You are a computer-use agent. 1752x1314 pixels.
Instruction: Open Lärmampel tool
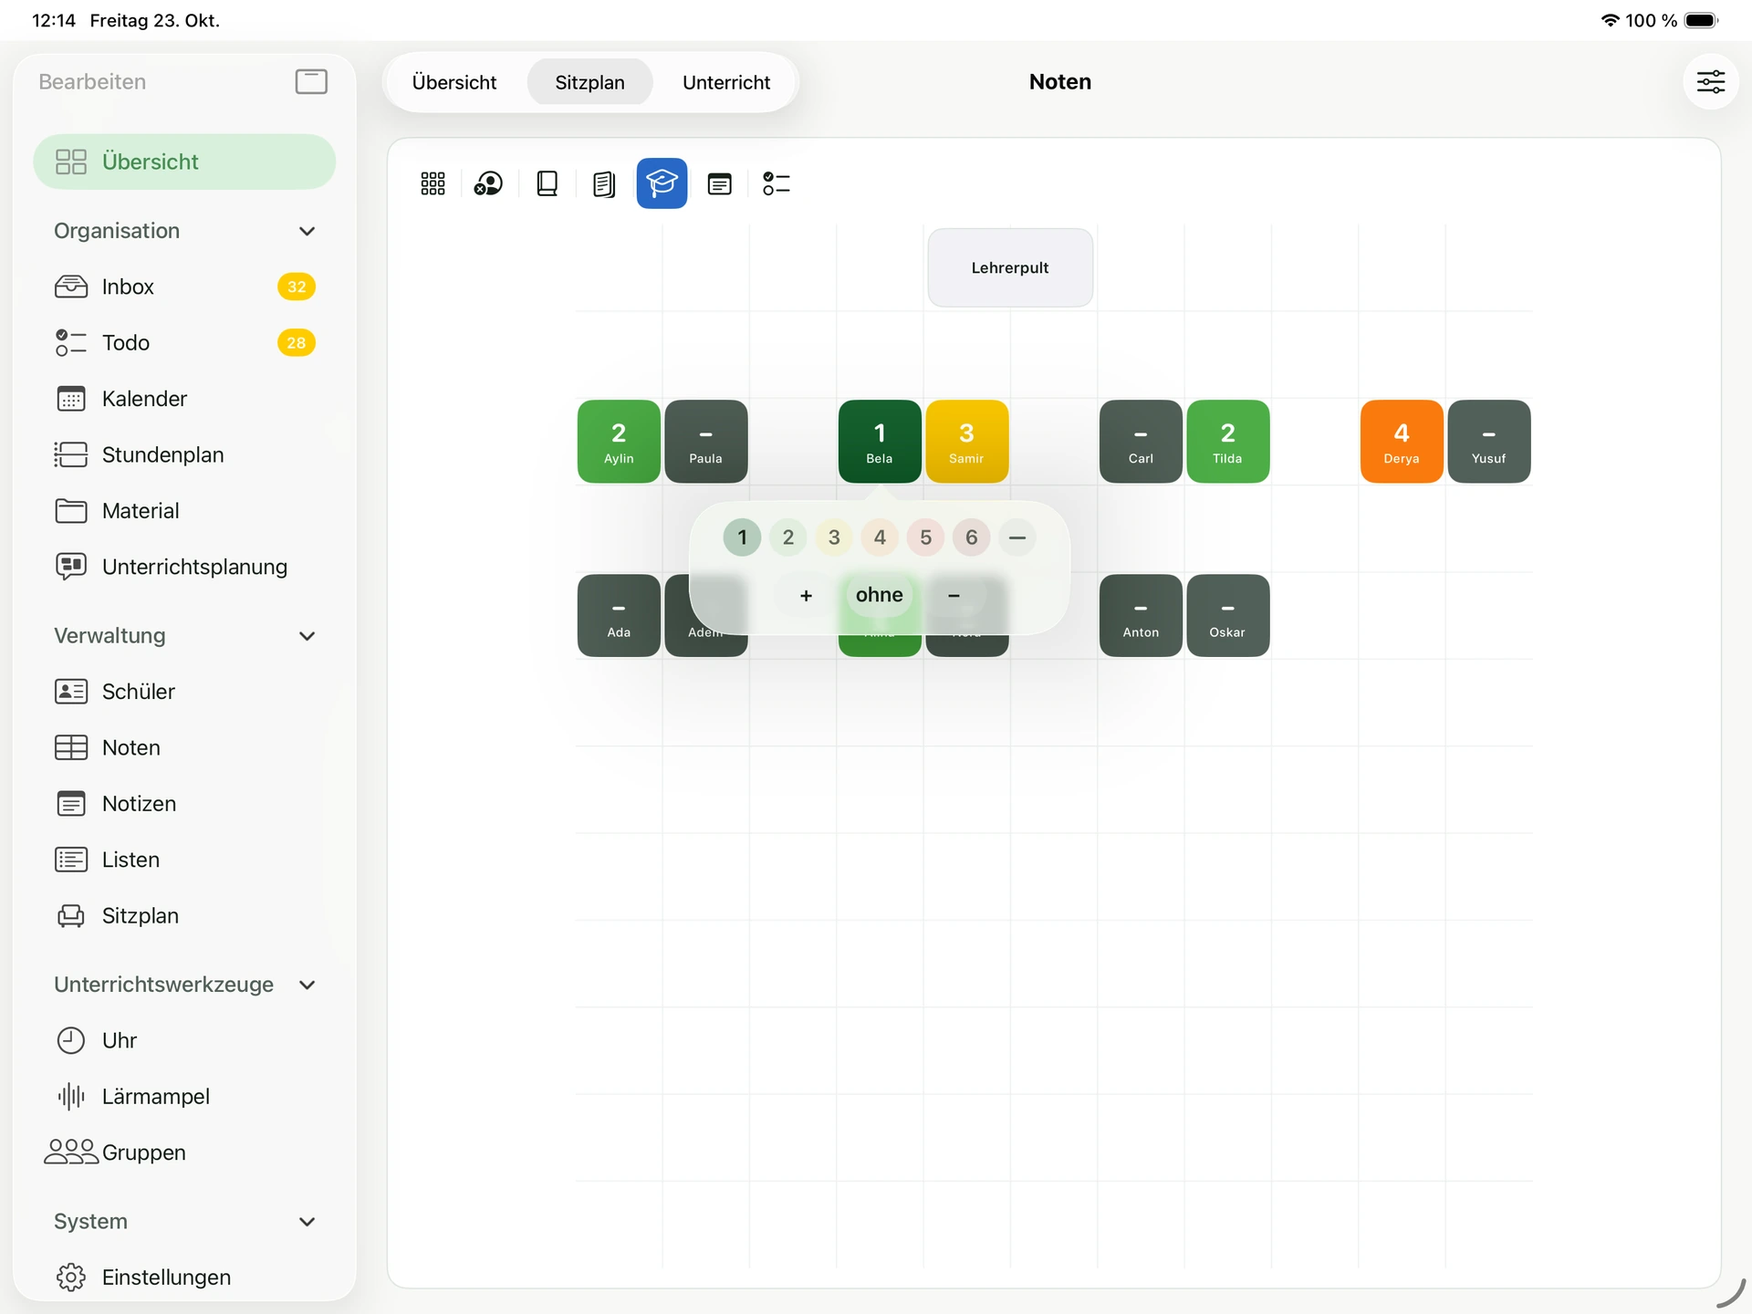[184, 1096]
